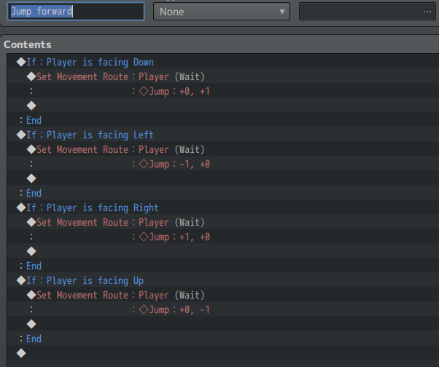This screenshot has width=439, height=367.
Task: Select 'If : Player is facing Down' line
Action: pos(223,62)
